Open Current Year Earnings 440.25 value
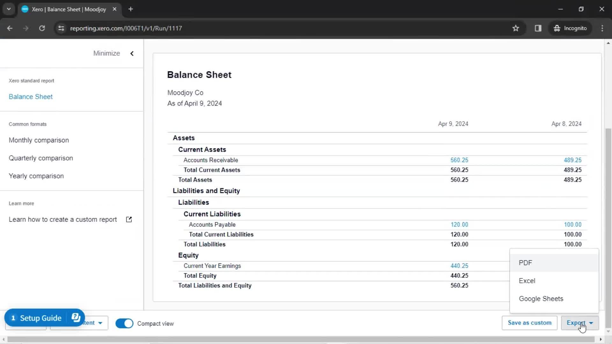The height and width of the screenshot is (344, 612). click(459, 266)
